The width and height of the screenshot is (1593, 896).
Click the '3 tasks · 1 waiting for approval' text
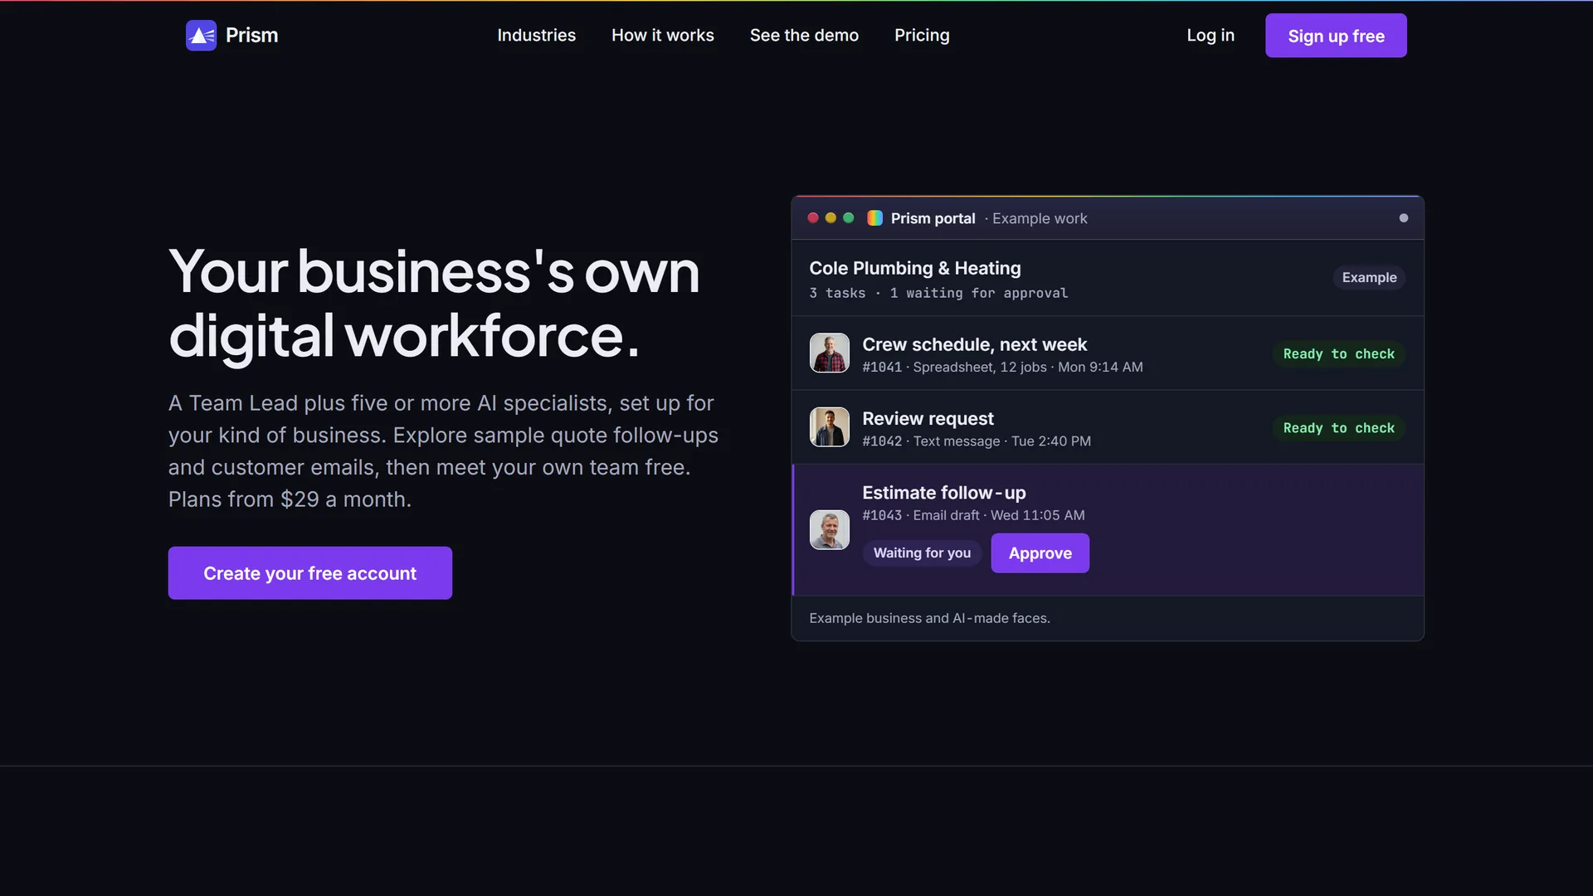tap(938, 293)
